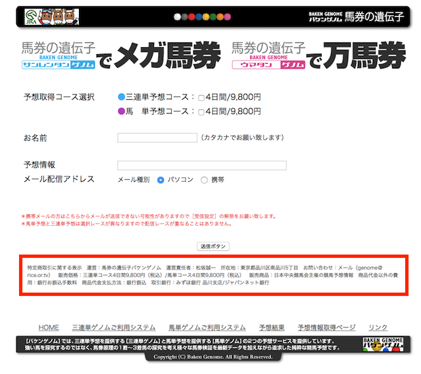Focus the mail address input field
This screenshot has height=374, width=421.
pyautogui.click(x=202, y=165)
